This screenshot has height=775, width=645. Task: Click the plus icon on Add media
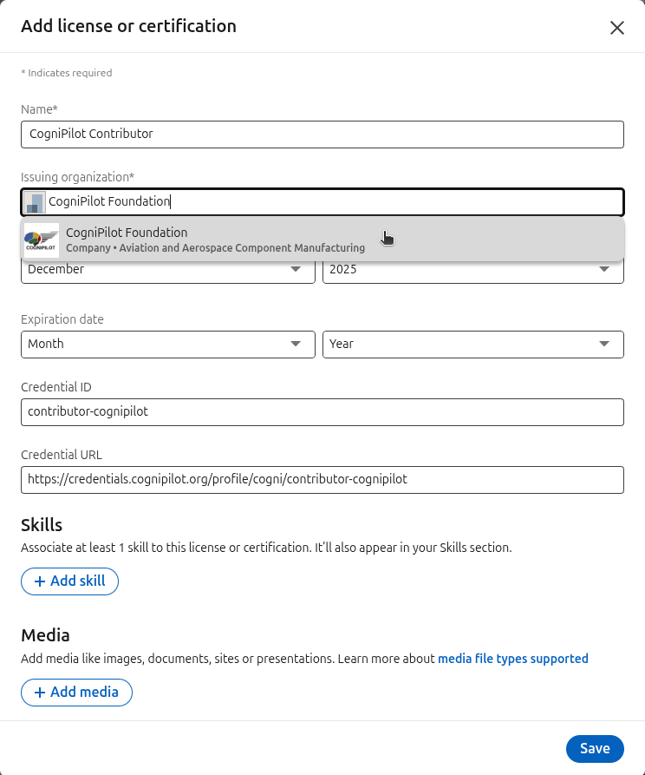pyautogui.click(x=40, y=693)
